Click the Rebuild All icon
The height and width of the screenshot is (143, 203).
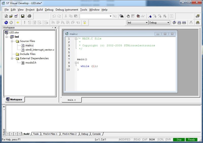tap(184, 22)
